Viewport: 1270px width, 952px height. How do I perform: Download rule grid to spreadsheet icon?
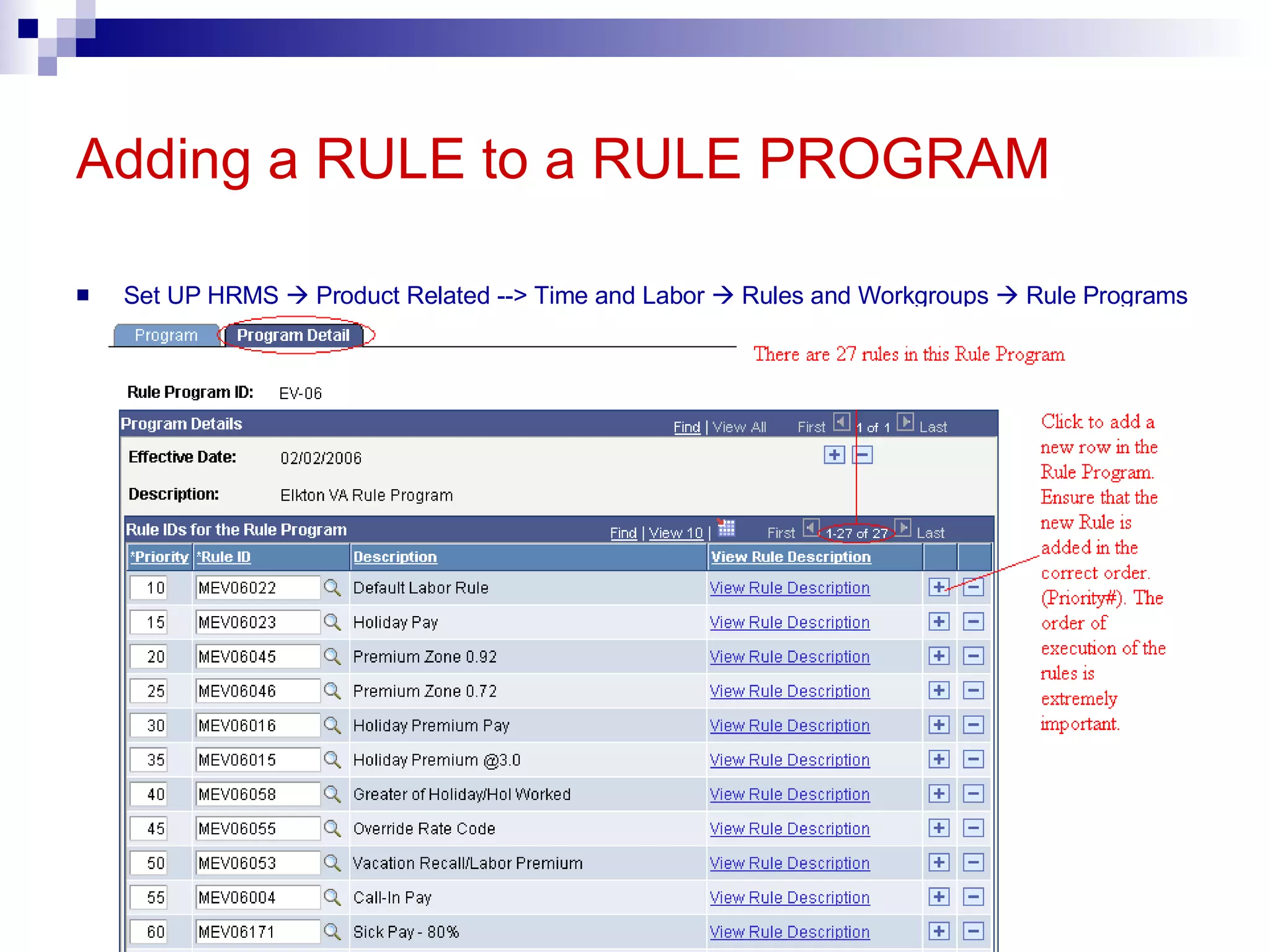pos(726,529)
